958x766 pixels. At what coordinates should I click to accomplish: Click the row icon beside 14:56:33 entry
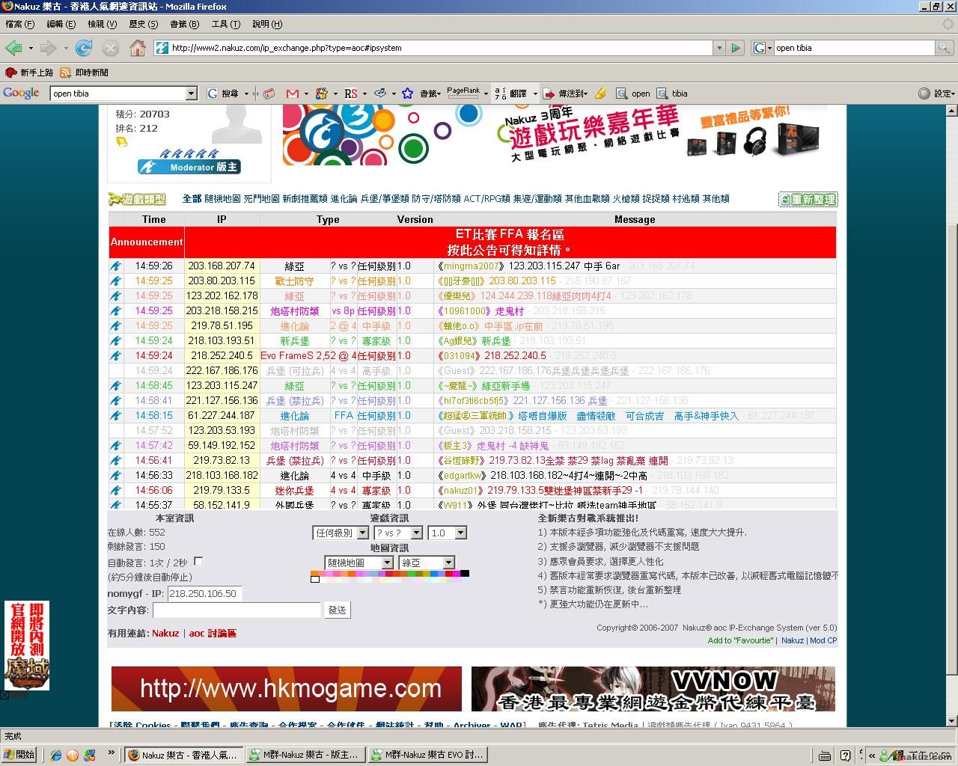point(116,475)
